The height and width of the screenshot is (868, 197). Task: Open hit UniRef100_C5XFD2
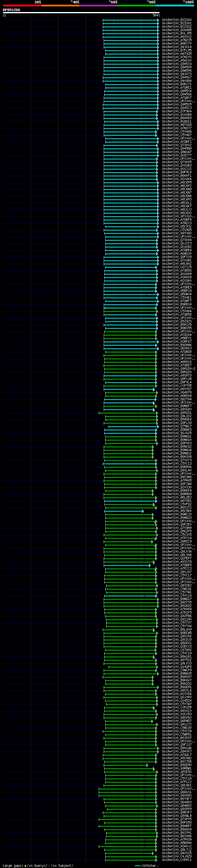click(x=176, y=504)
